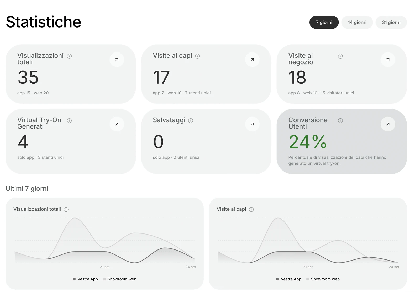The height and width of the screenshot is (292, 420).
Task: Click 'app 7 · web 10 · 7 utenti unici' text
Action: coord(182,93)
